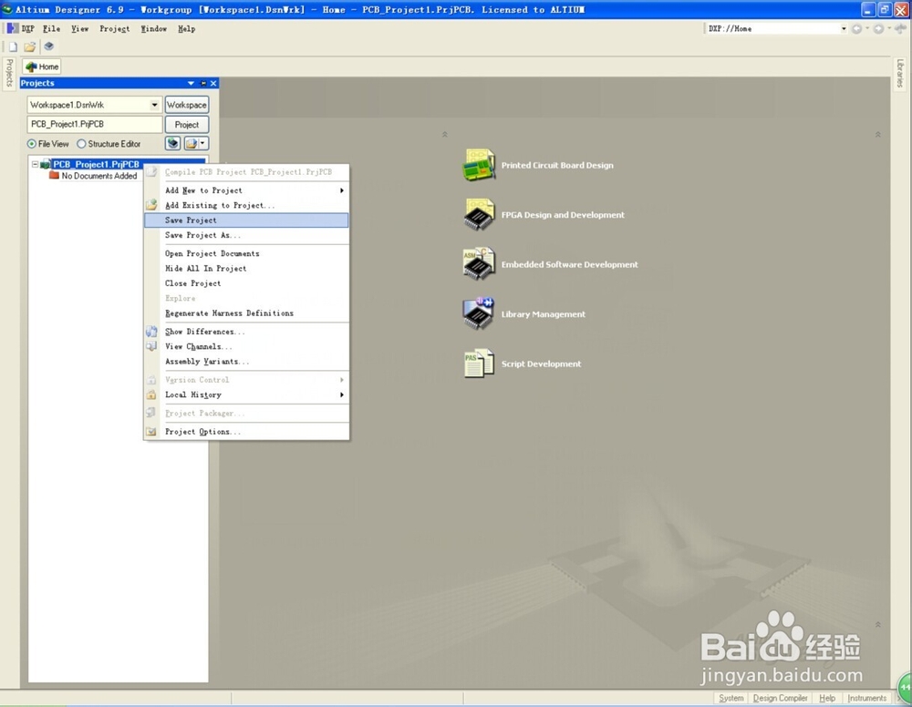The width and height of the screenshot is (912, 707).
Task: Close the Projects panel
Action: (x=213, y=83)
